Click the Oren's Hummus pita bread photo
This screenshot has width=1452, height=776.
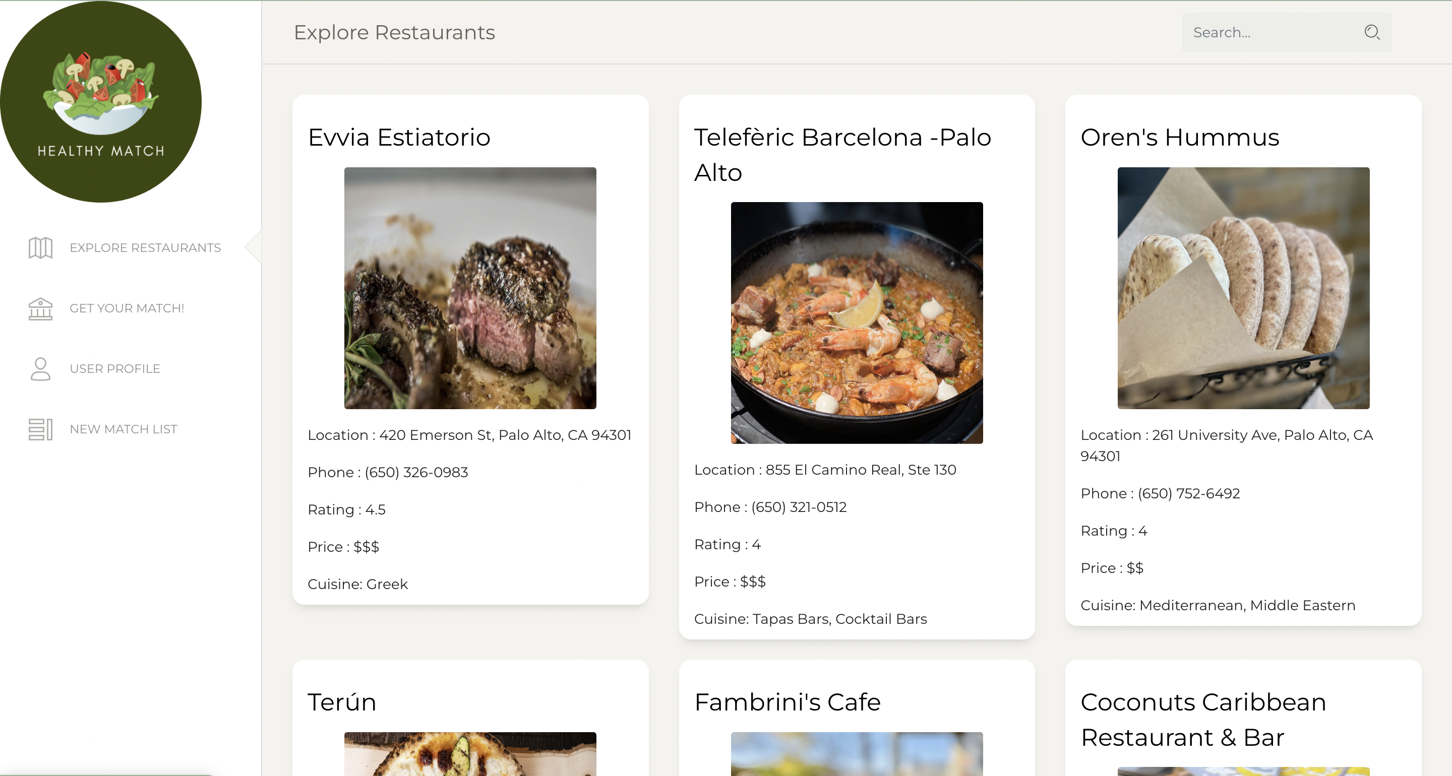point(1243,288)
